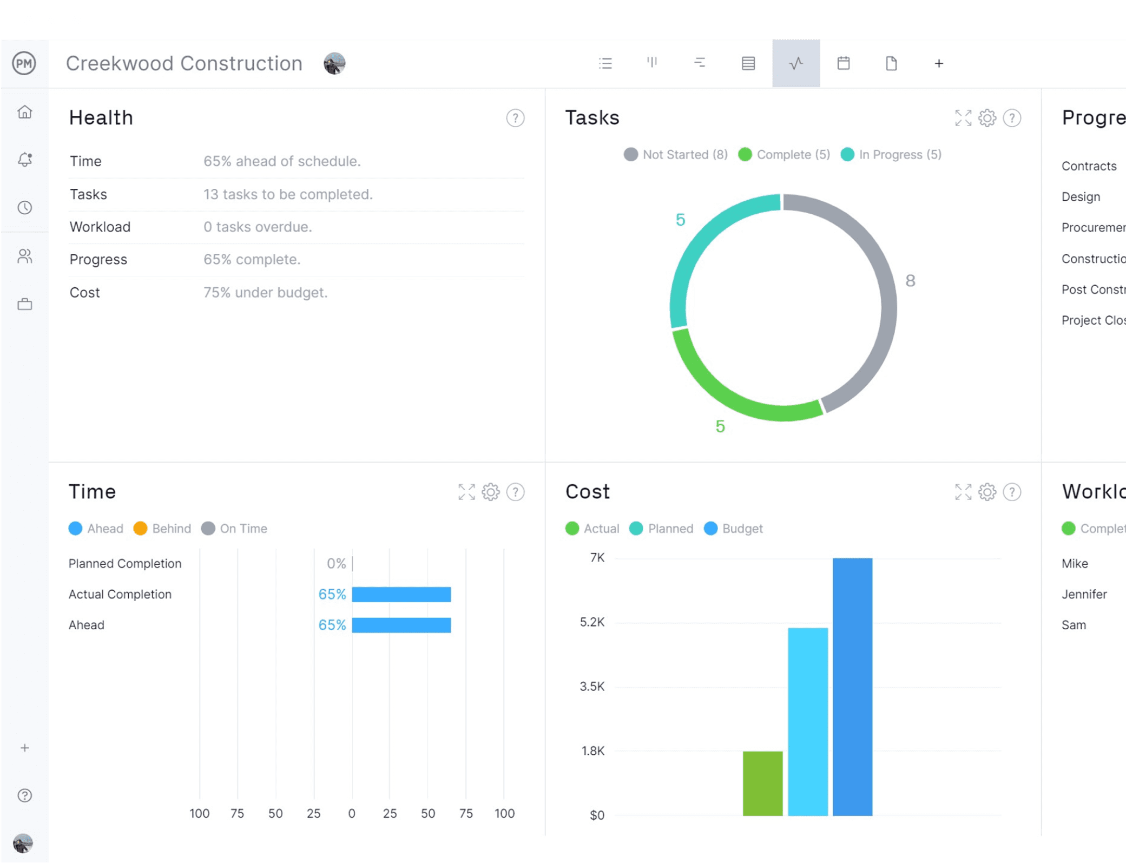Expand the Time widget to full screen
The image size is (1126, 863).
466,492
